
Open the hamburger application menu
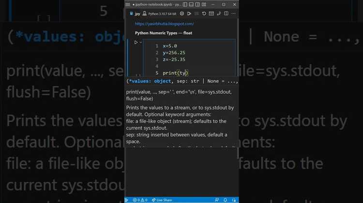[128, 4]
